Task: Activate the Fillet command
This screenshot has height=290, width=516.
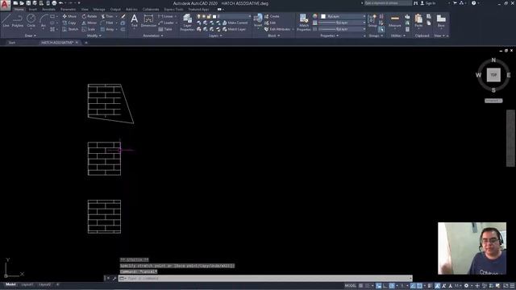Action: tap(107, 23)
